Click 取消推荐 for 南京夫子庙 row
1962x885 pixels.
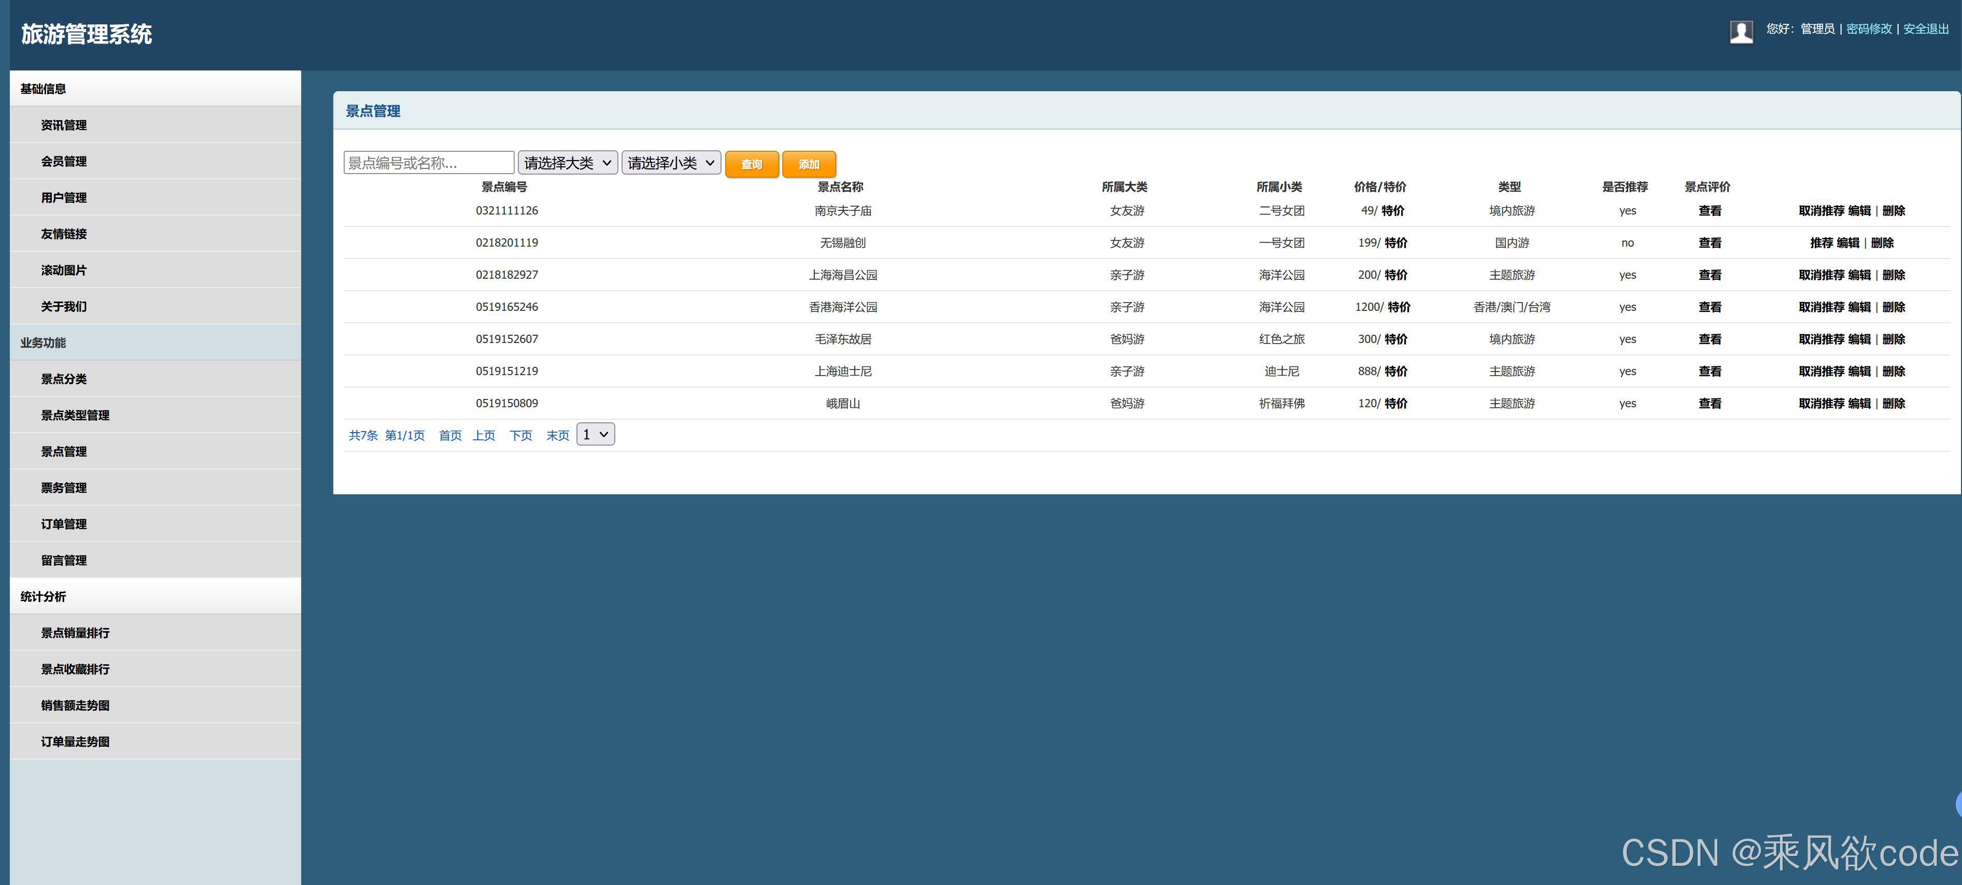(1821, 211)
